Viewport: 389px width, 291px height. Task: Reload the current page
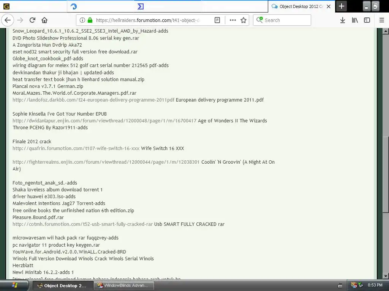tap(33, 20)
